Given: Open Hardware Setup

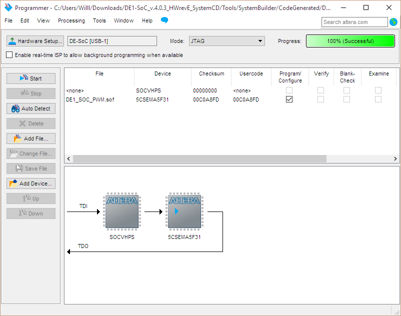Looking at the screenshot, I should (x=35, y=41).
